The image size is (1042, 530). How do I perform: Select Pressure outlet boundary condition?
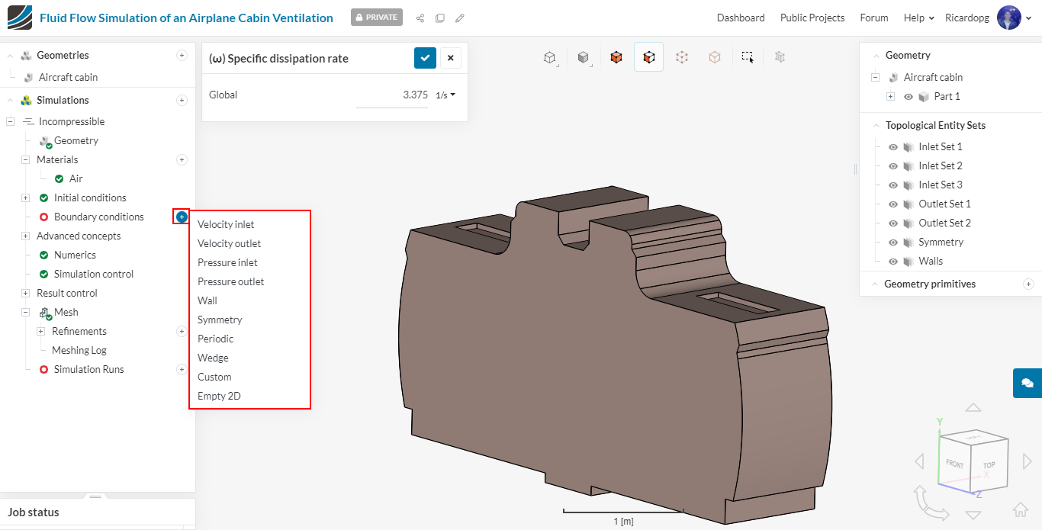230,281
